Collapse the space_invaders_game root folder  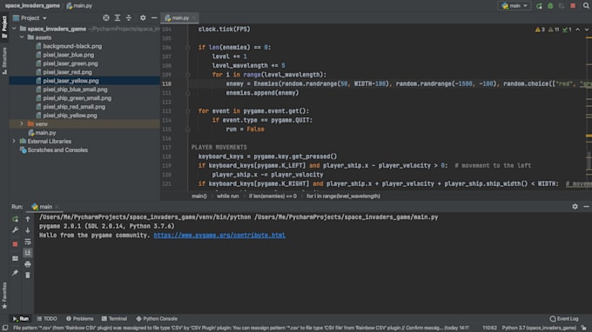coord(14,29)
